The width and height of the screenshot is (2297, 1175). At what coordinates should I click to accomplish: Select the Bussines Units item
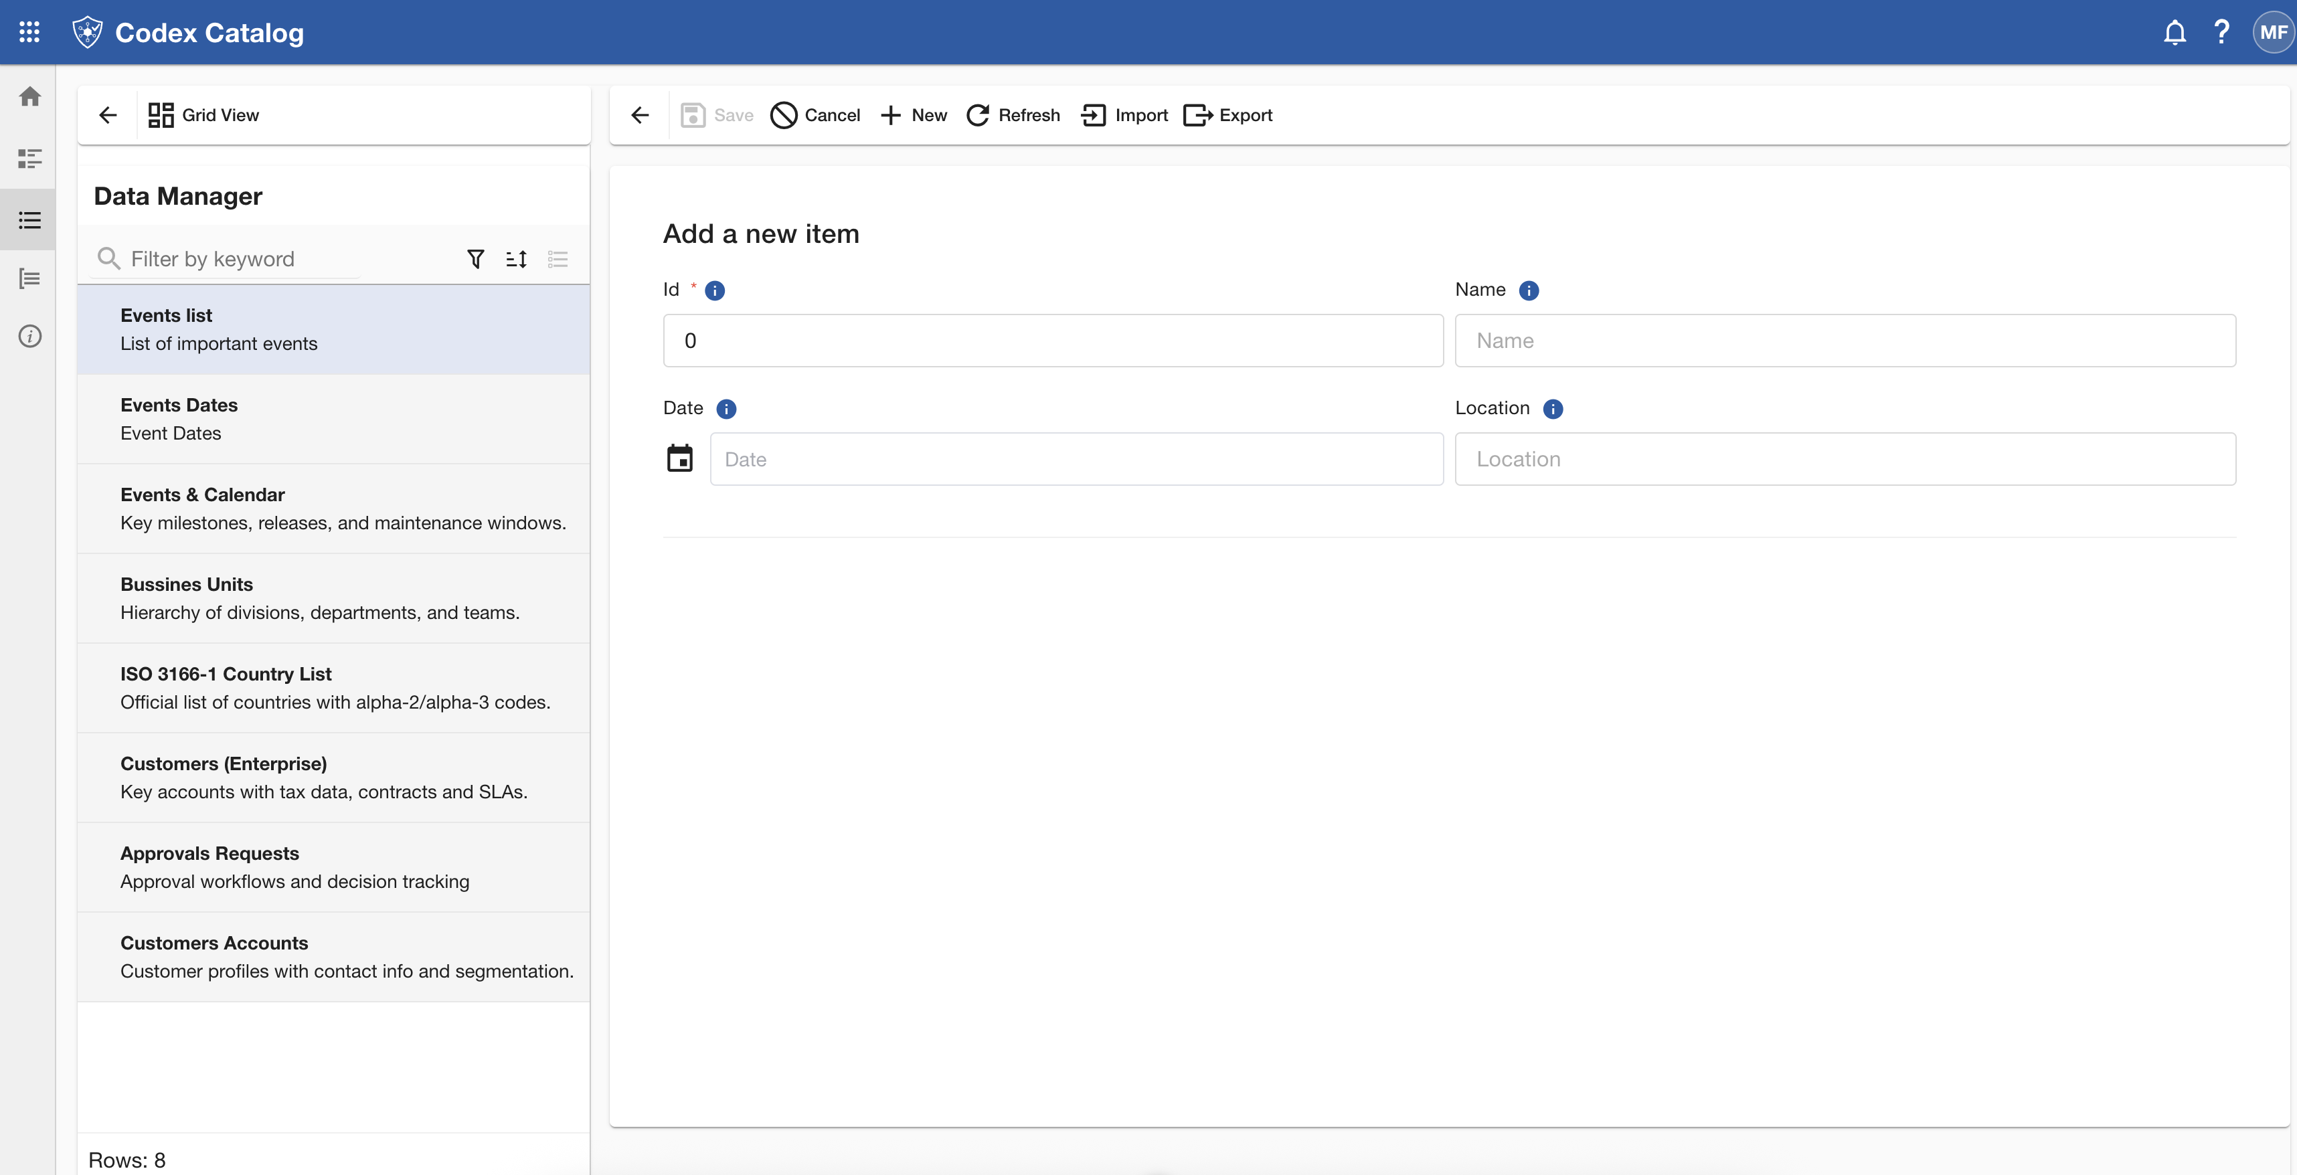coord(333,598)
